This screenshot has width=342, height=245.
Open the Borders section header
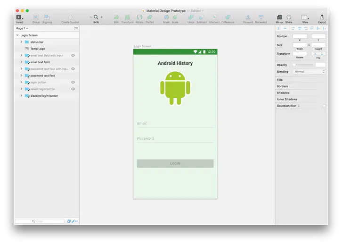pyautogui.click(x=282, y=86)
